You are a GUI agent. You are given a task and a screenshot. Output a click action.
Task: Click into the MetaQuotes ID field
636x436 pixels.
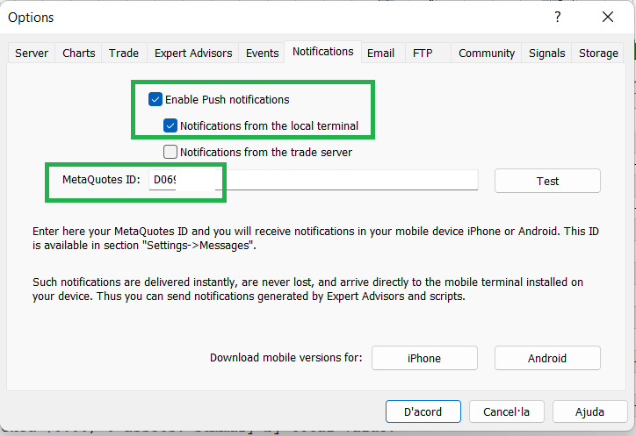point(314,180)
